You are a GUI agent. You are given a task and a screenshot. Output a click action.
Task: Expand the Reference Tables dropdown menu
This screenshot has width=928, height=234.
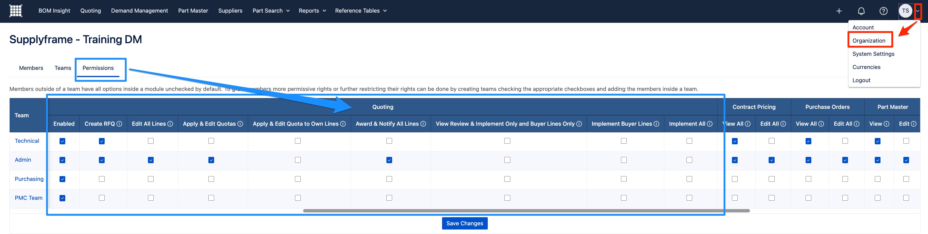pos(361,11)
